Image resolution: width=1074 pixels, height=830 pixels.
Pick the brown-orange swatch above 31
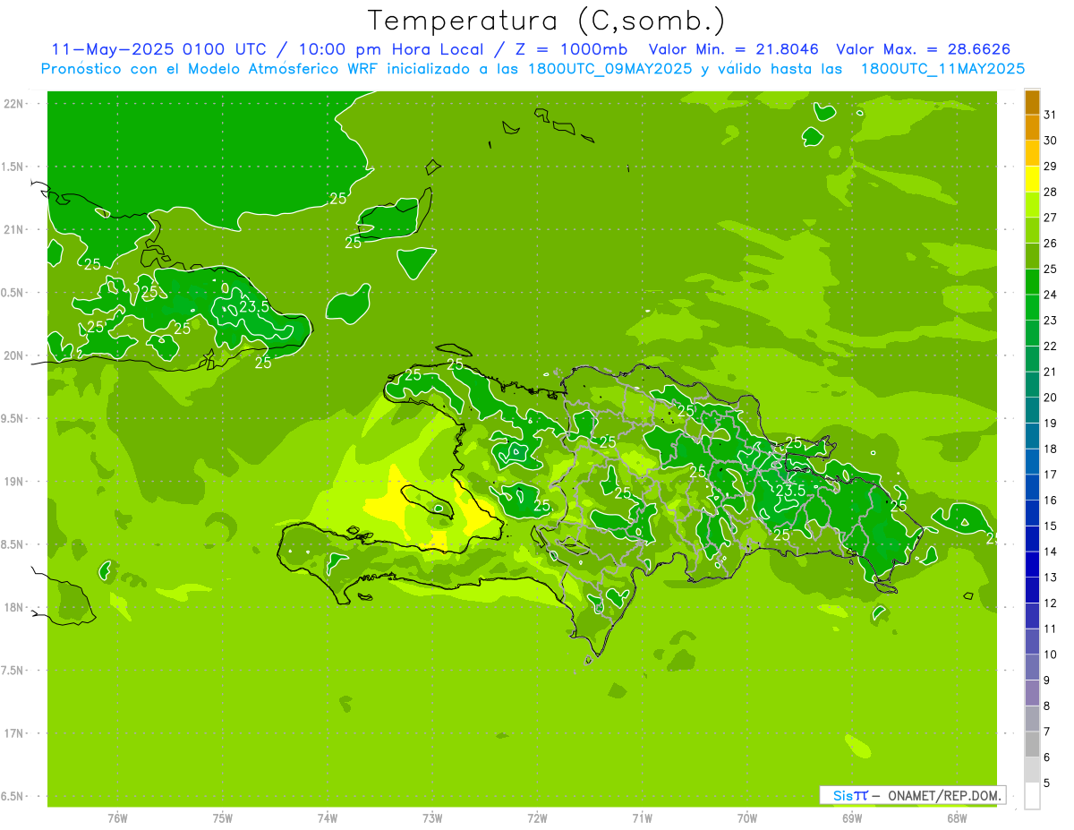[1032, 102]
